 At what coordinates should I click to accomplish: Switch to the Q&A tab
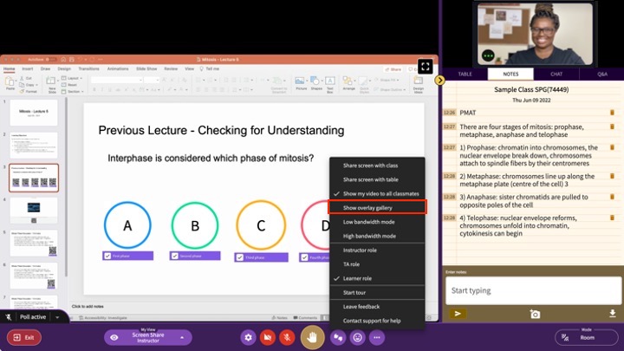point(601,74)
